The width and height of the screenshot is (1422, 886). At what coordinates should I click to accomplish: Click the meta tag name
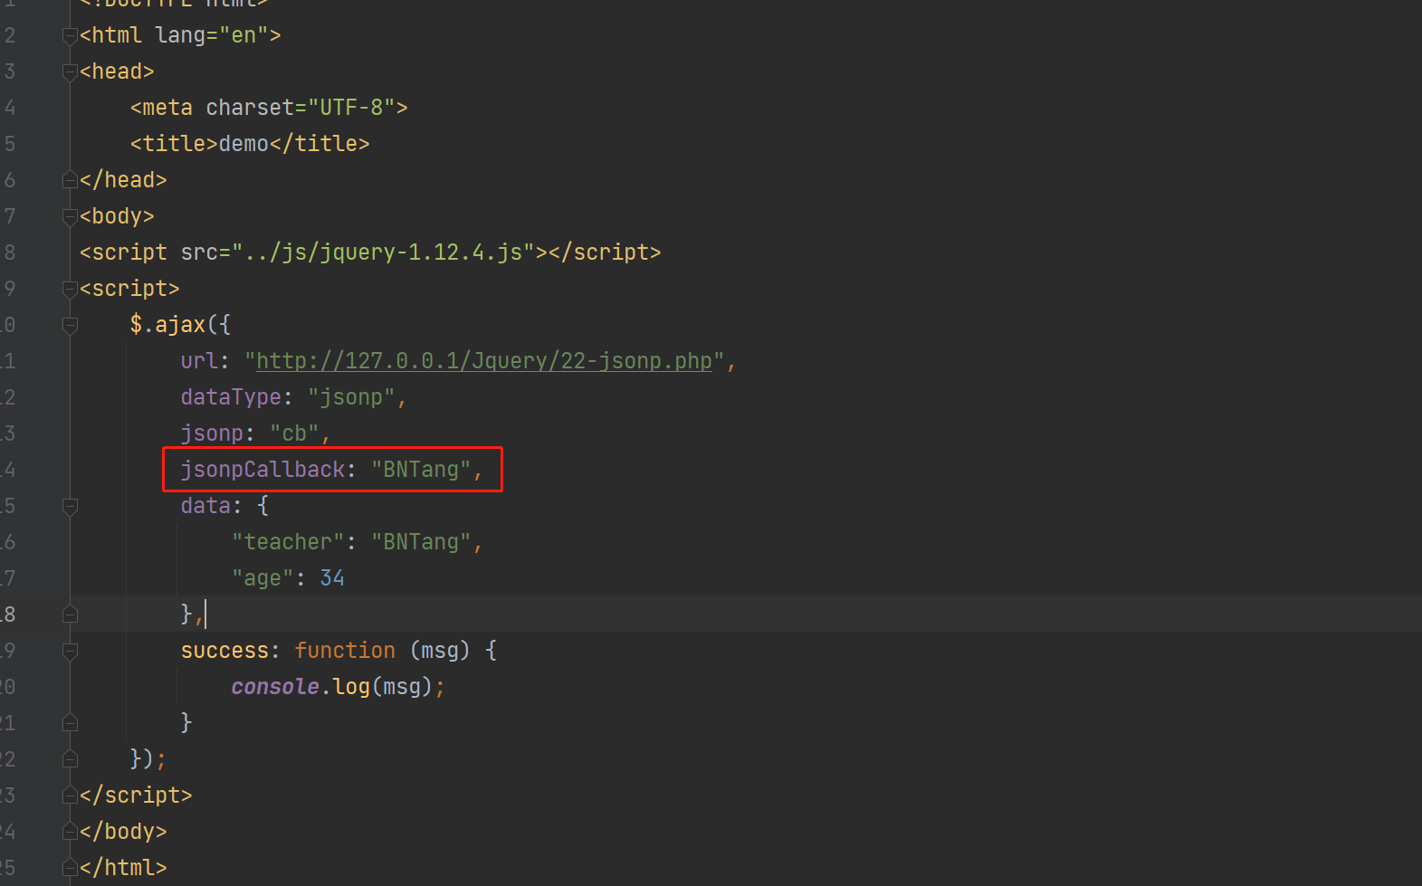pos(167,108)
